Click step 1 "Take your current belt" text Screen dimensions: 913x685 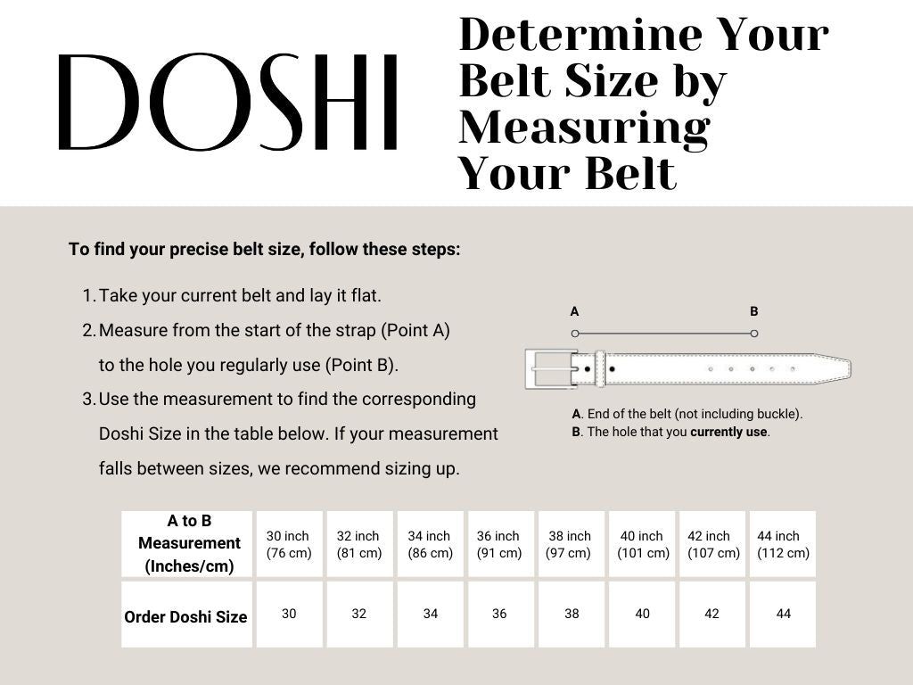240,295
